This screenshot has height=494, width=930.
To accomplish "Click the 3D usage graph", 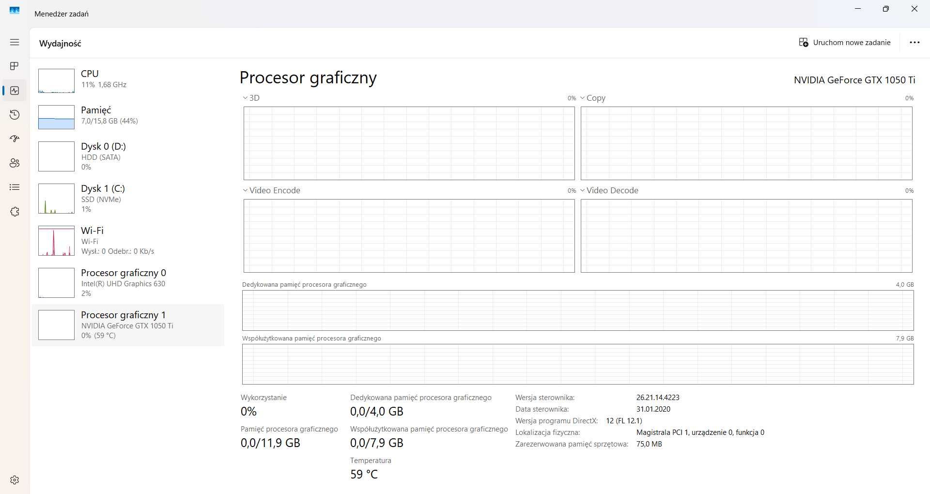I will pyautogui.click(x=409, y=143).
